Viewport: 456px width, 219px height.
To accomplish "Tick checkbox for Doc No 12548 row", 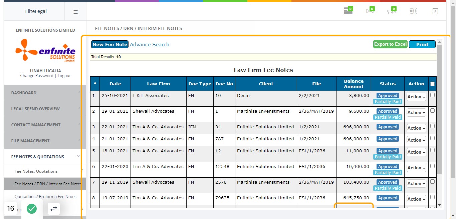I will click(433, 166).
